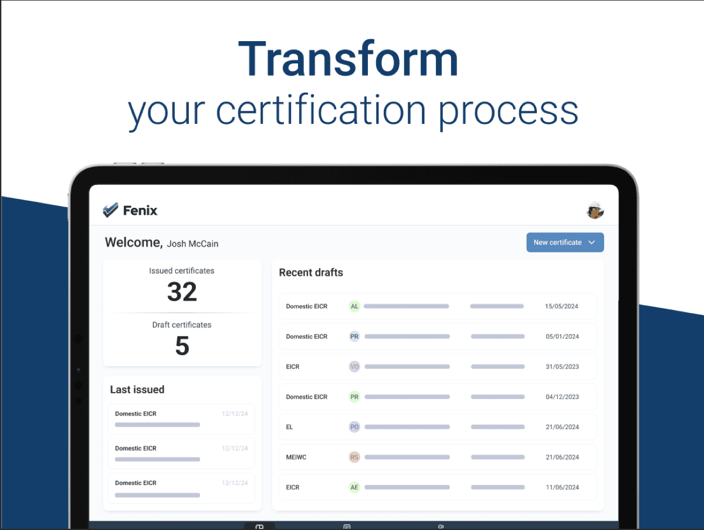The height and width of the screenshot is (530, 704).
Task: Click PR avatar on the 05/01/2024 draft
Action: [354, 336]
